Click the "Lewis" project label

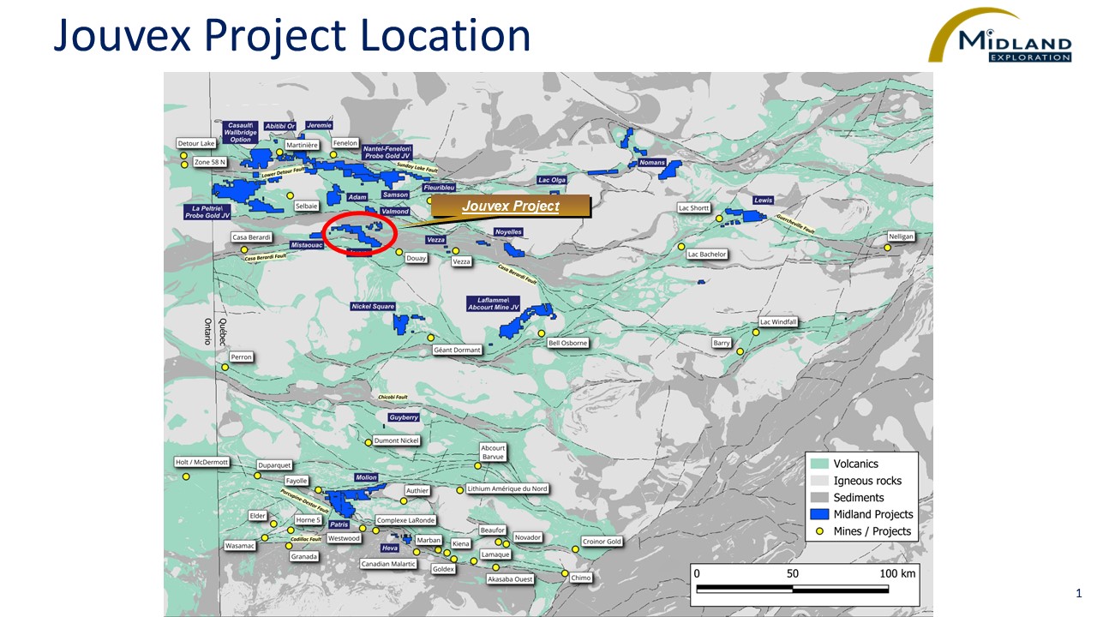click(763, 201)
